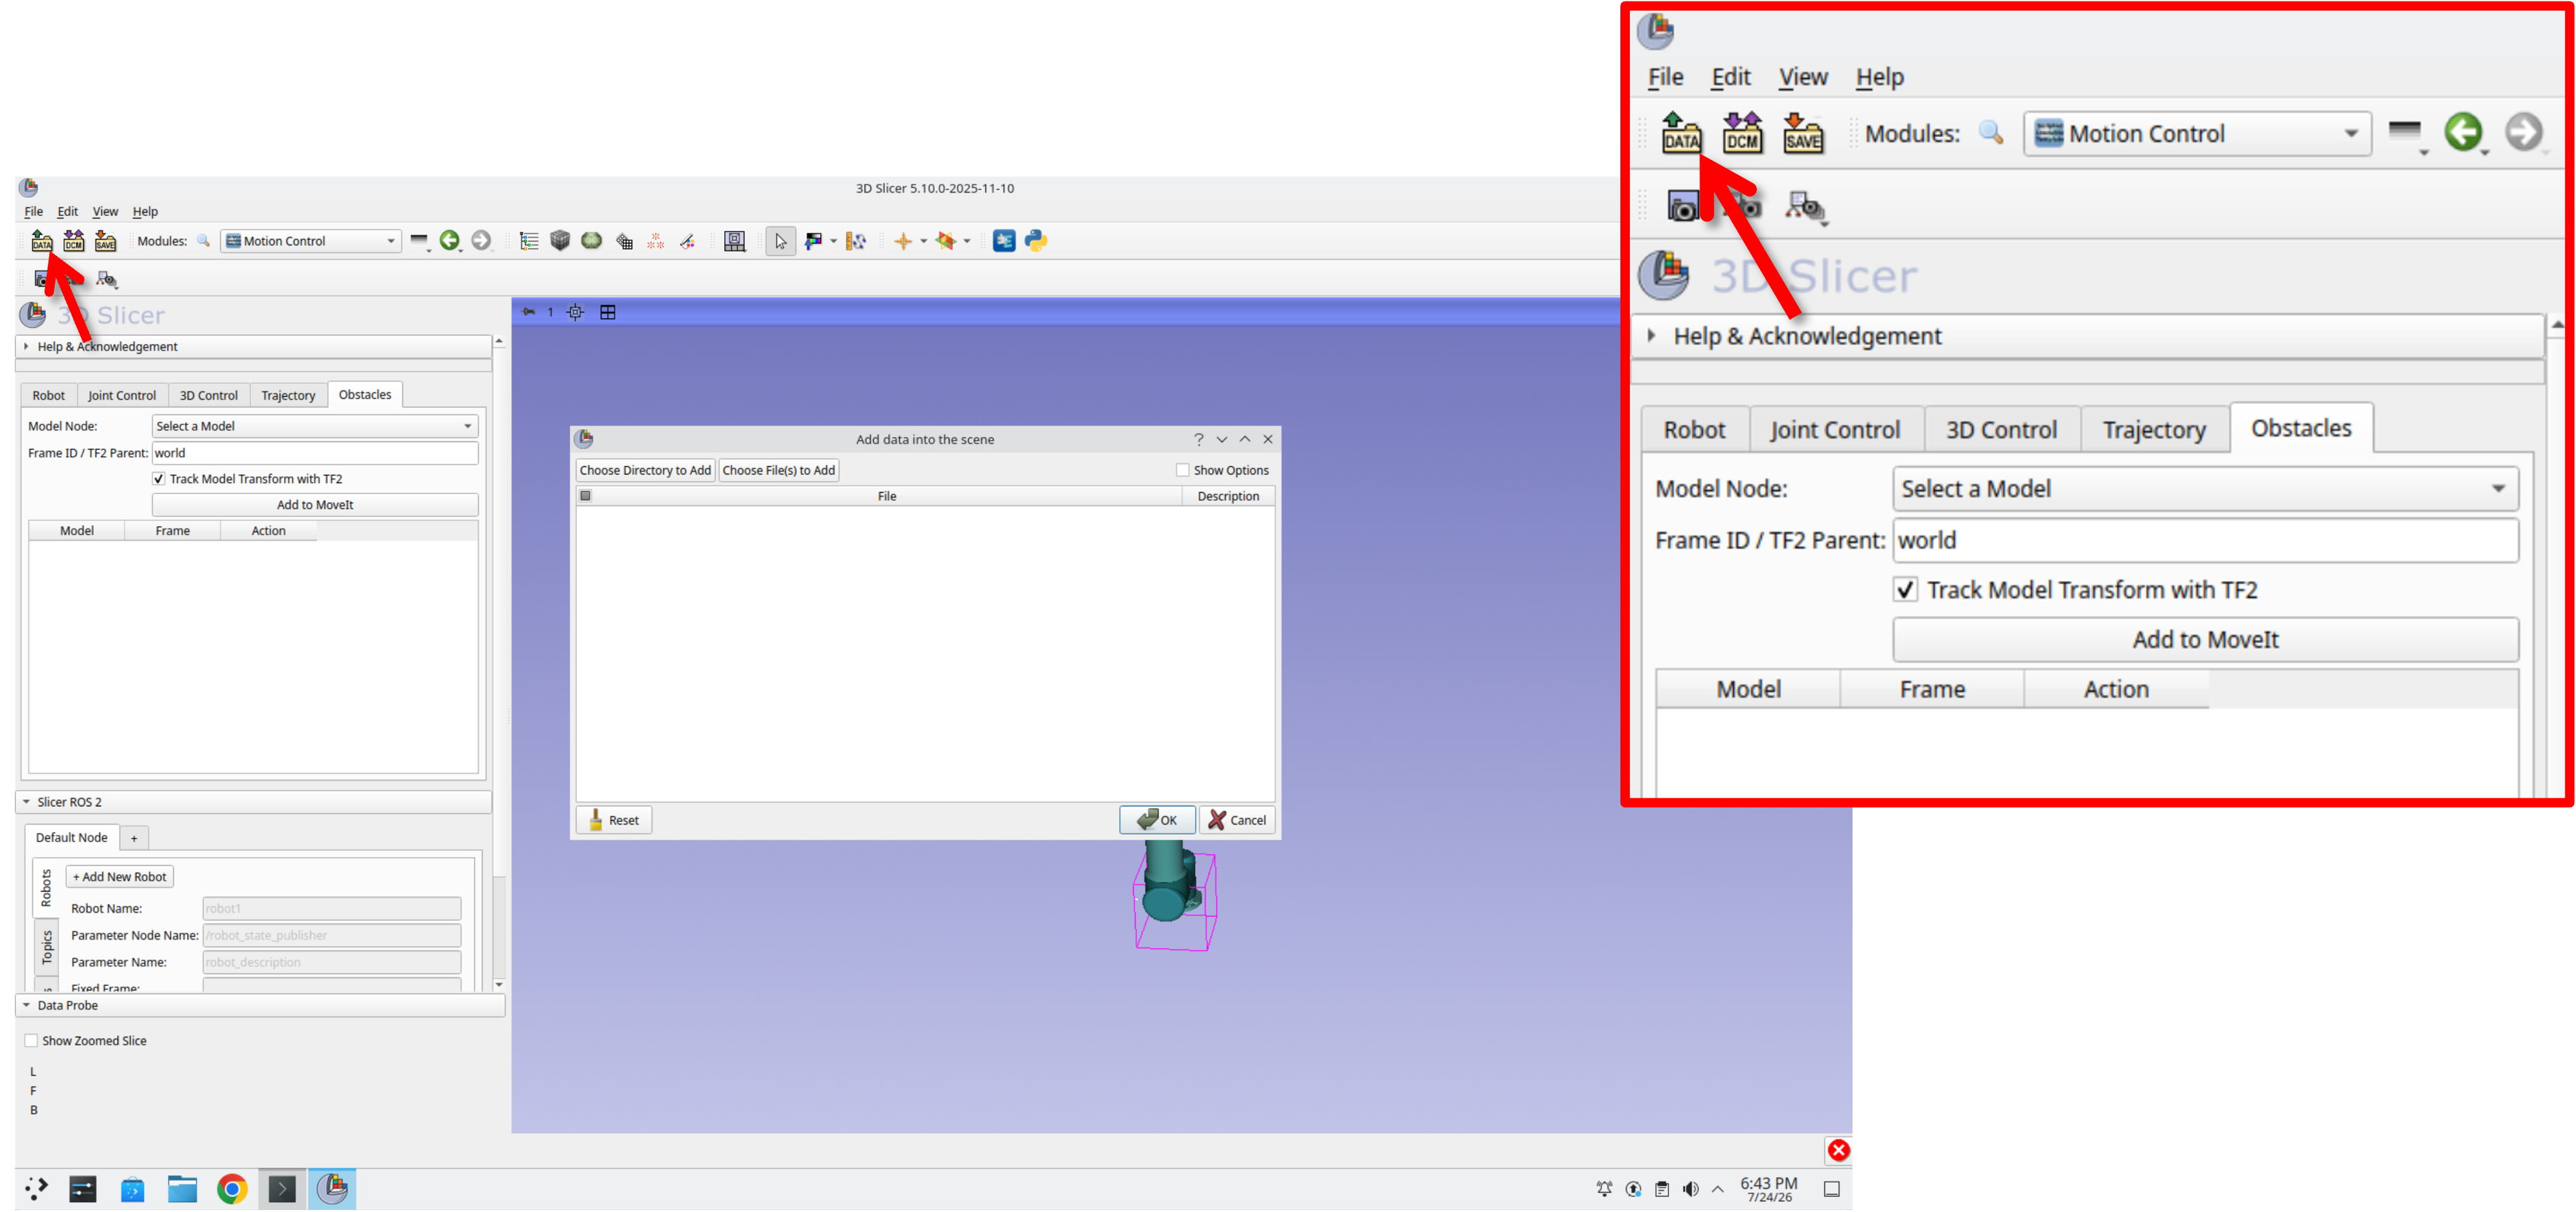
Task: Show hidden system tray icons arrow
Action: (1718, 1189)
